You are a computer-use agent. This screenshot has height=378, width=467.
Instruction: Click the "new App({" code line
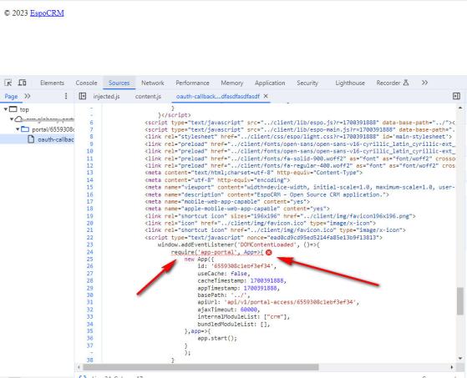click(x=199, y=260)
